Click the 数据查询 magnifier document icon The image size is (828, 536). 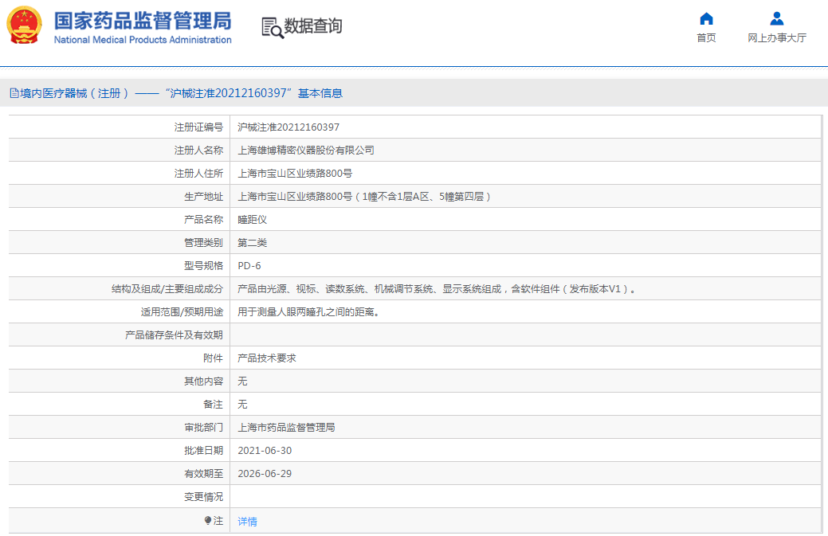click(x=273, y=27)
